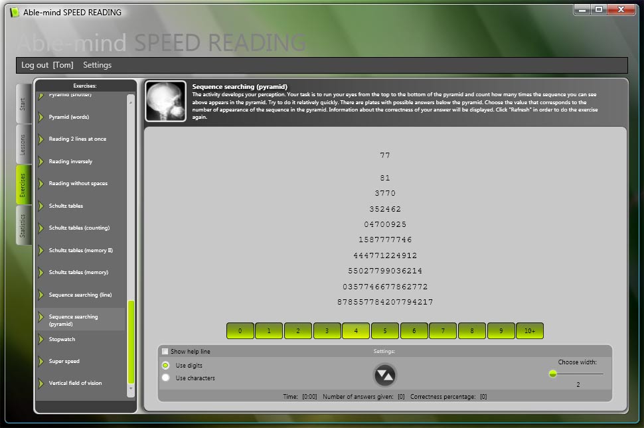Maximize the Able-mind window
The width and height of the screenshot is (644, 428).
[598, 9]
